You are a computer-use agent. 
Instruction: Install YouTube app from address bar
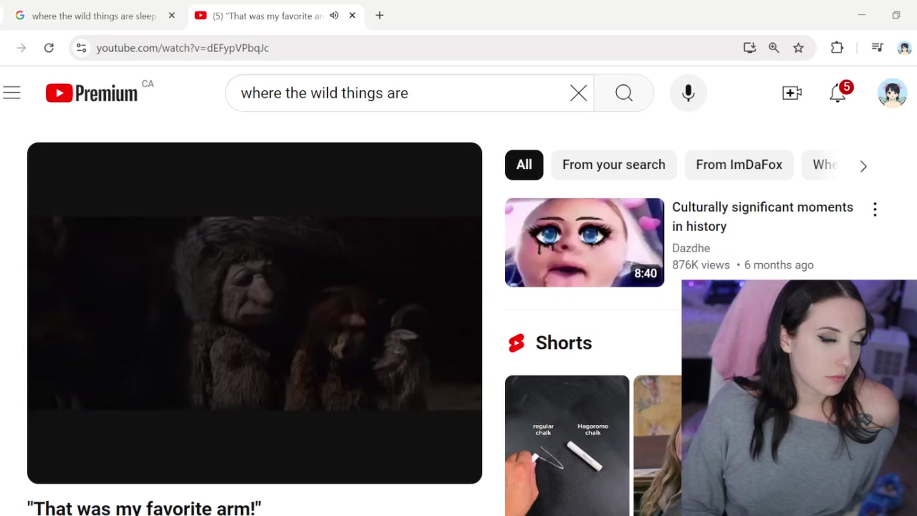coord(749,48)
